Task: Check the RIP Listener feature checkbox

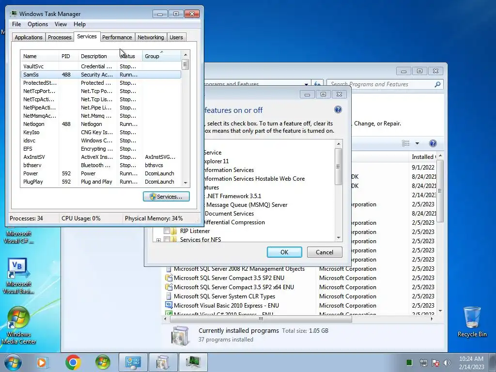Action: click(x=167, y=231)
